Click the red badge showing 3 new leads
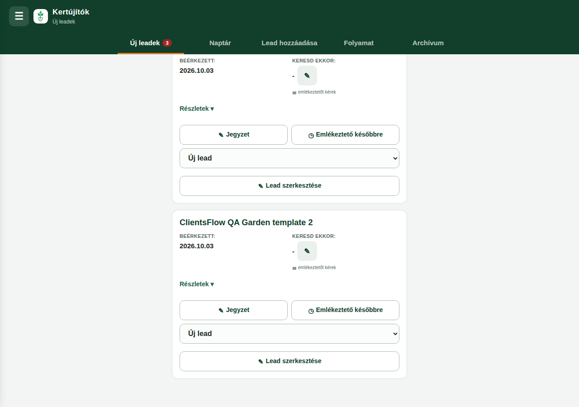579x407 pixels. (167, 43)
